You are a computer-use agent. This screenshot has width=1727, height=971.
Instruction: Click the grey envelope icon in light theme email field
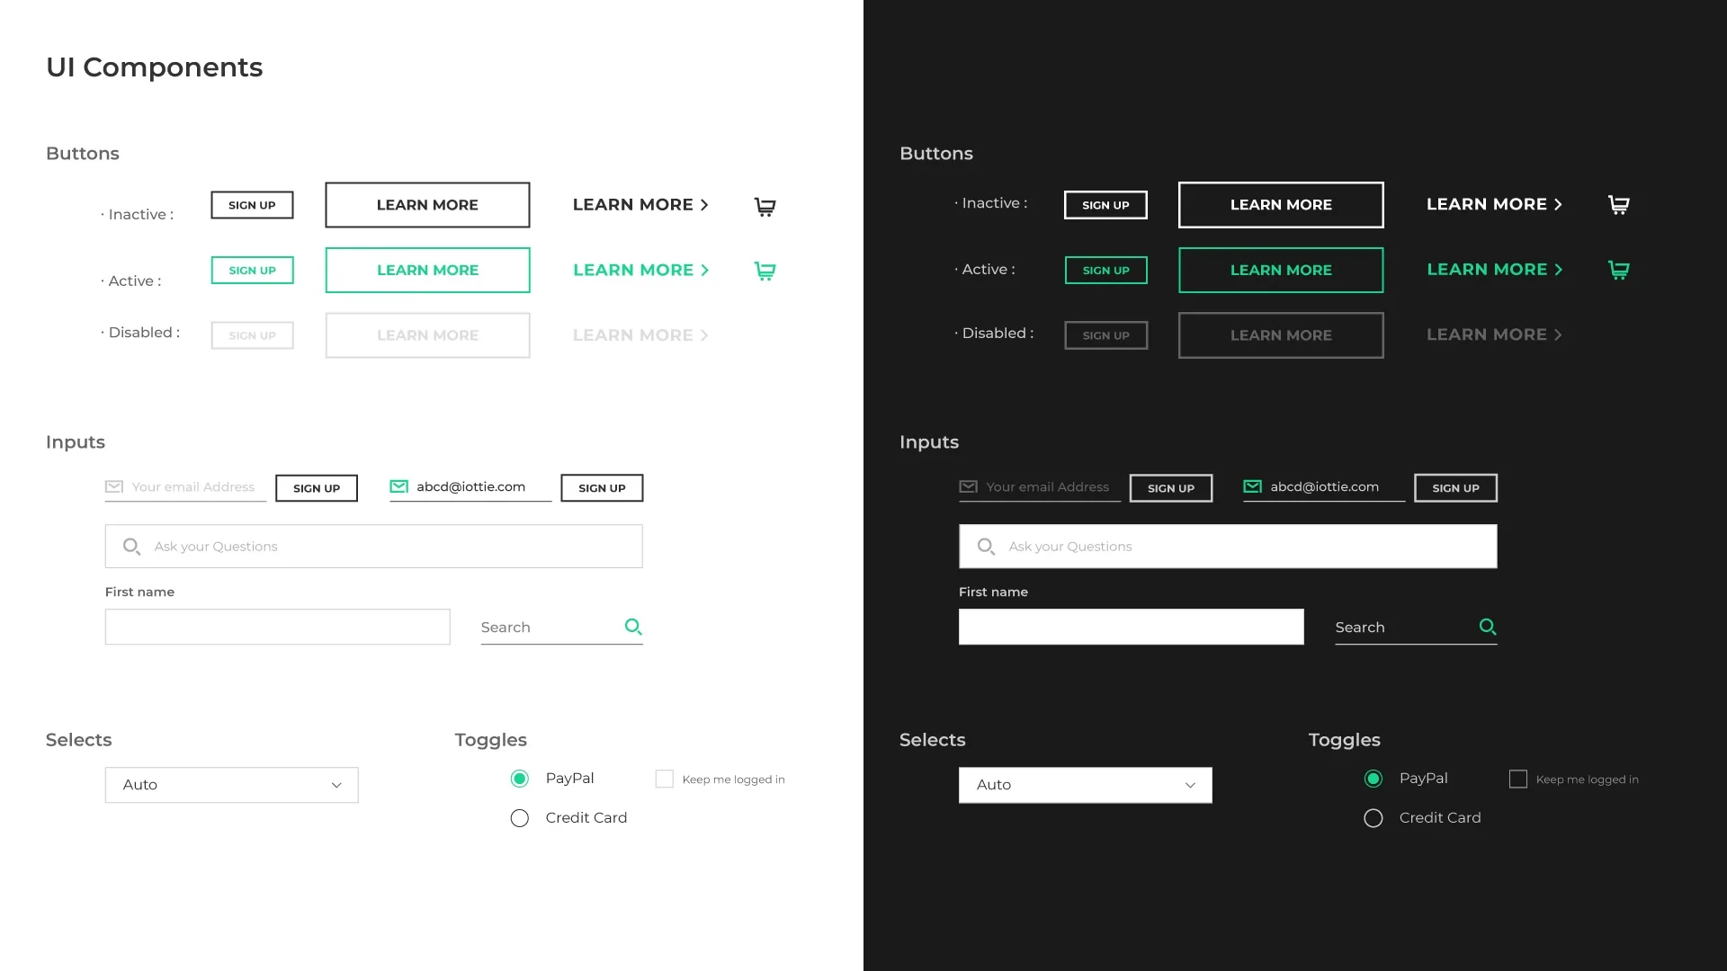(x=114, y=486)
